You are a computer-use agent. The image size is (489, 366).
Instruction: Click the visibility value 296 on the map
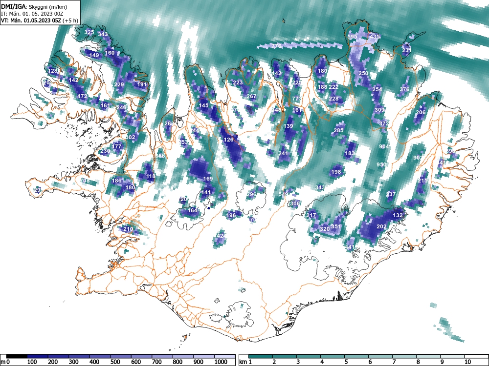[x=252, y=194]
